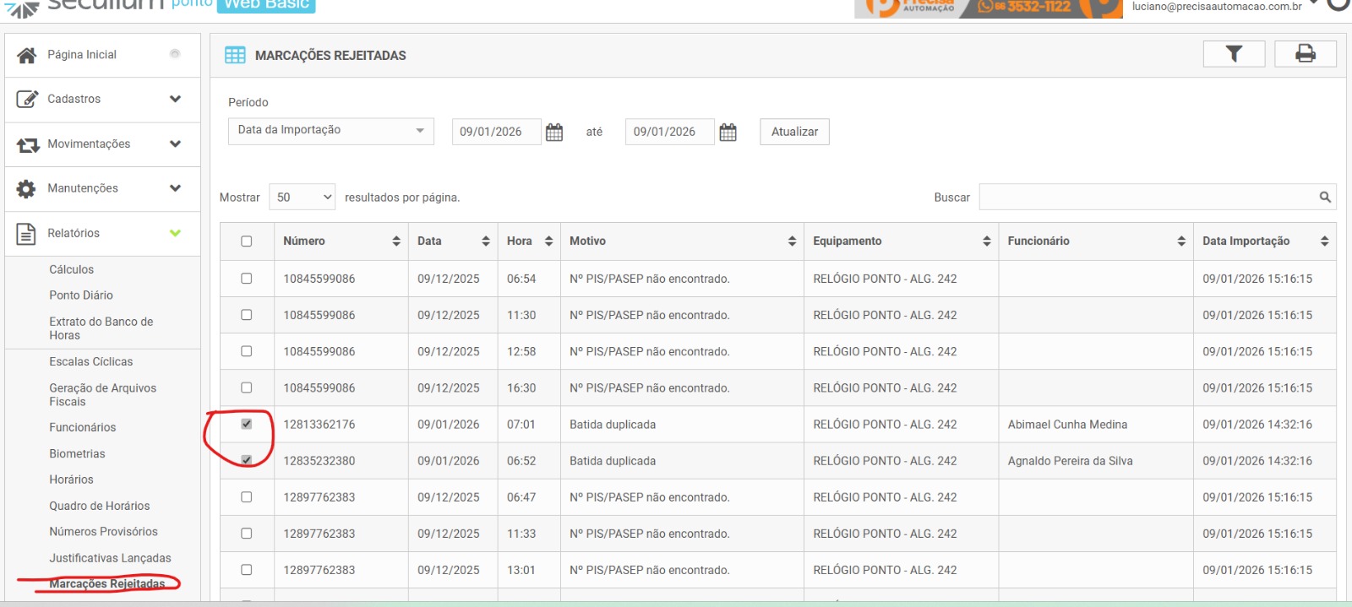Image resolution: width=1352 pixels, height=607 pixels.
Task: Open the start date calendar picker
Action: point(554,133)
